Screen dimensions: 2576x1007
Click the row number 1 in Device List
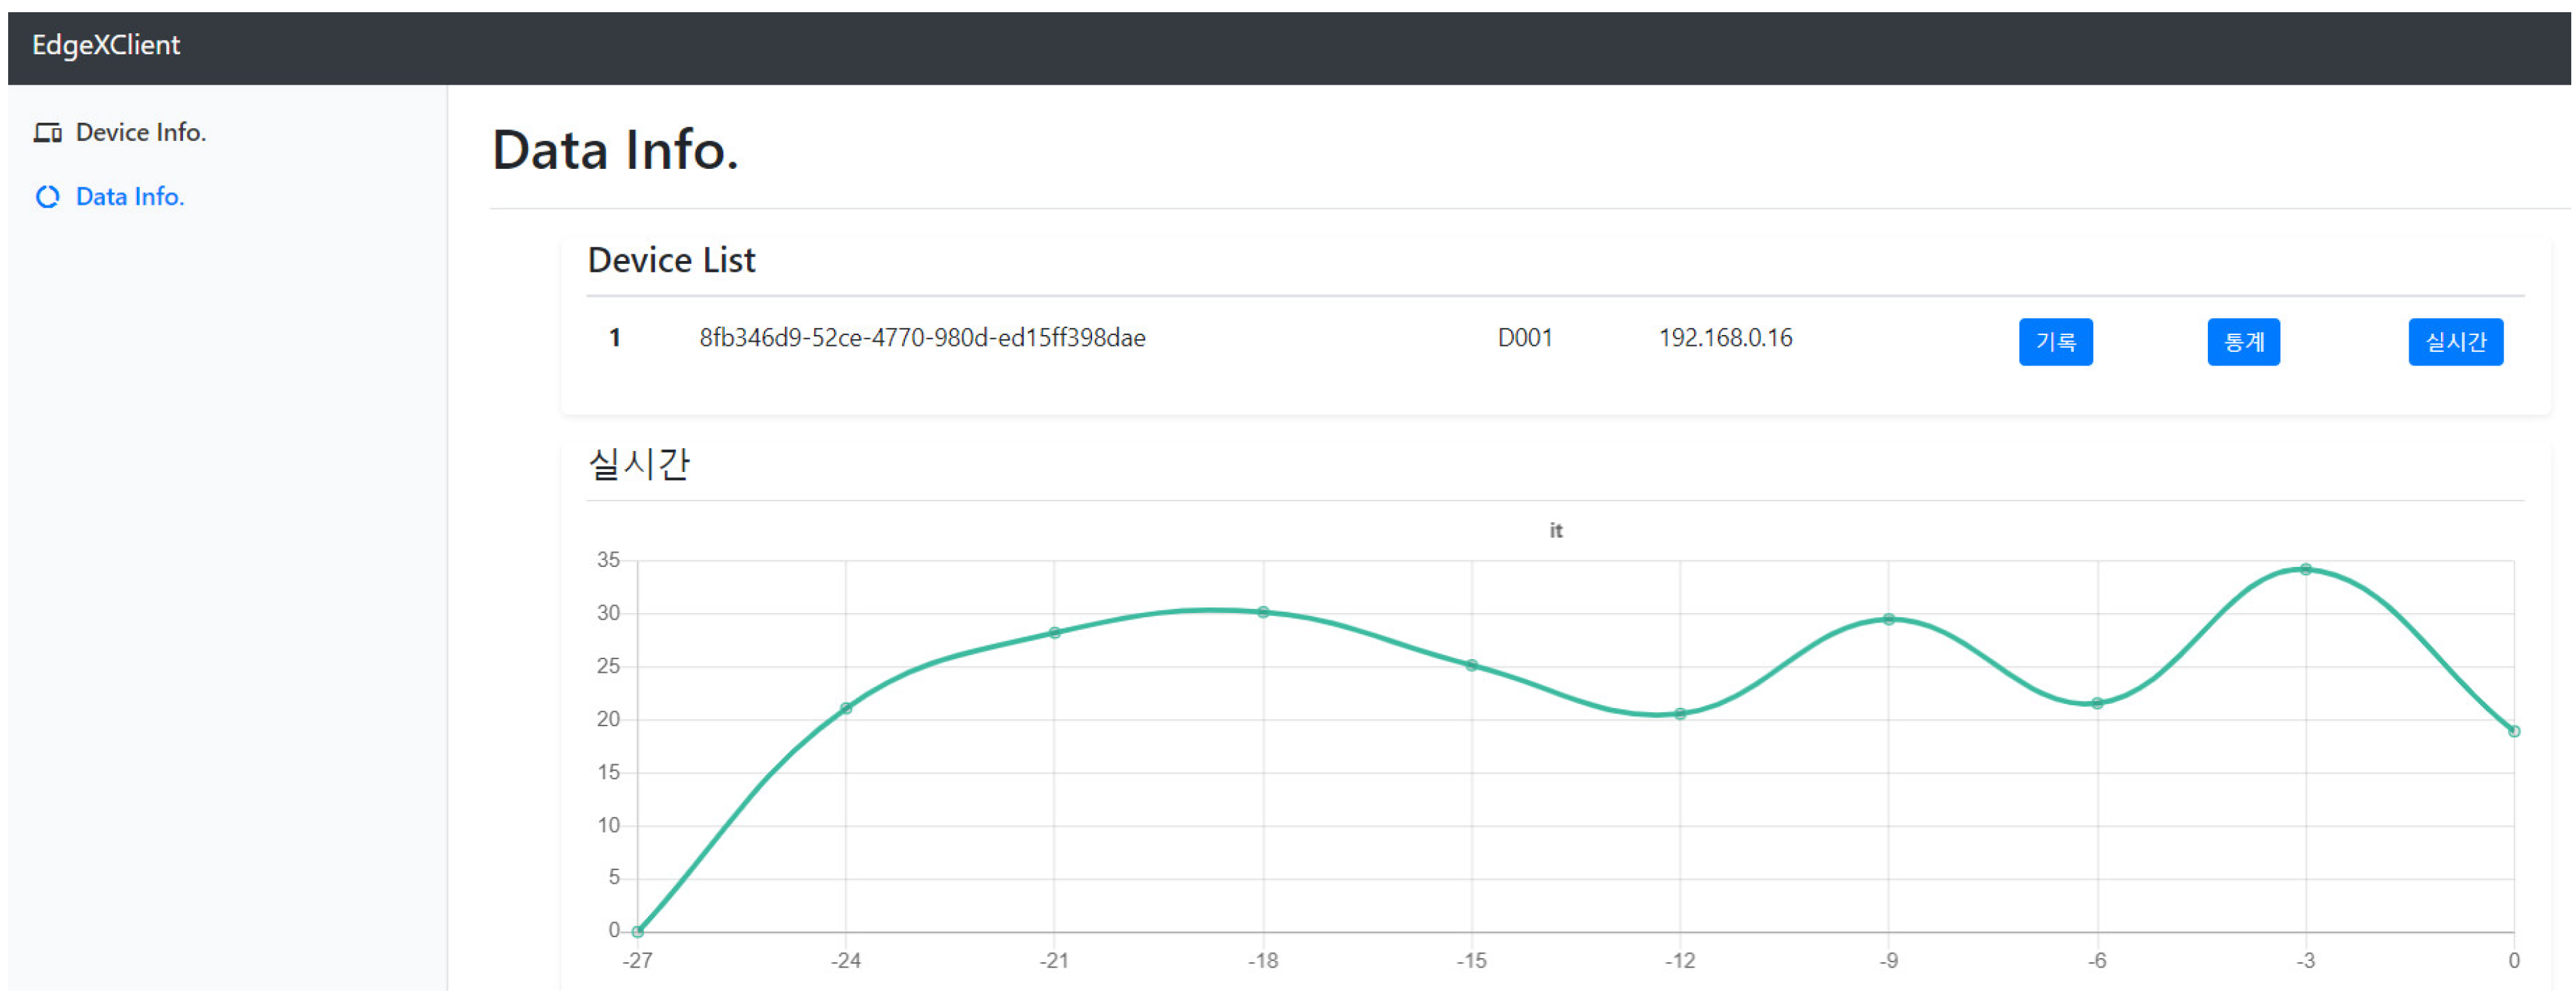(614, 338)
